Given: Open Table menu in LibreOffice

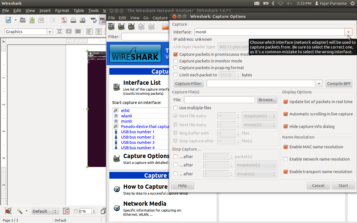Looking at the screenshot, I should click(79, 11).
